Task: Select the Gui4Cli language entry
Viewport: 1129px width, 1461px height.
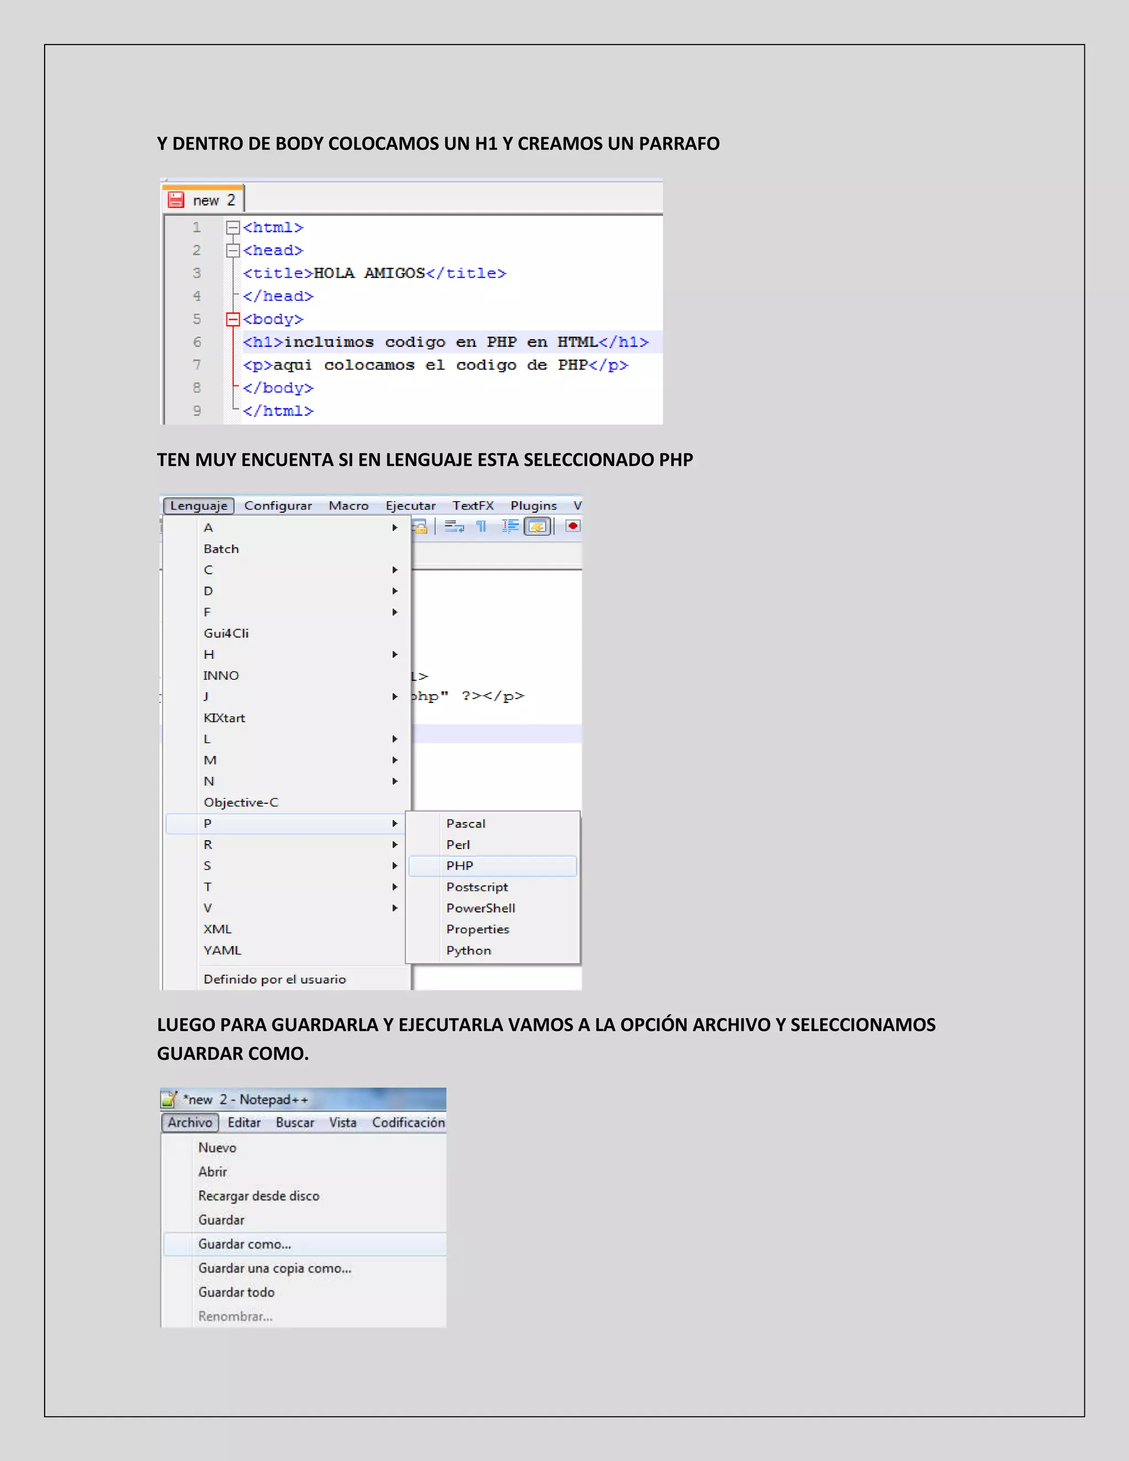Action: click(287, 633)
